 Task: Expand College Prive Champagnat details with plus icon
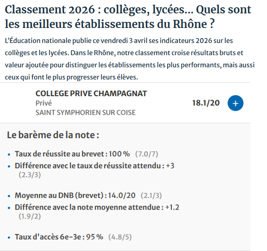coord(235,103)
